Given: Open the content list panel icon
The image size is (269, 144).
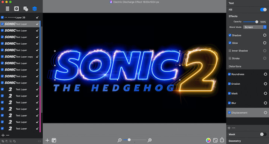Looking at the screenshot, I should (x=7, y=9).
